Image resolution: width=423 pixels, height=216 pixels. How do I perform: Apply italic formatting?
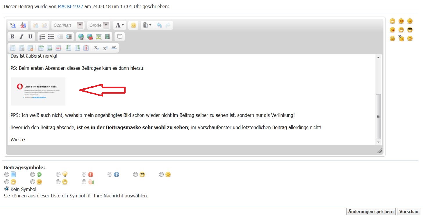point(21,37)
